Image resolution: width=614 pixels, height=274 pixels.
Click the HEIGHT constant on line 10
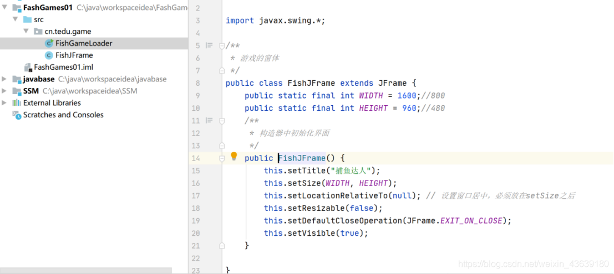(x=373, y=108)
